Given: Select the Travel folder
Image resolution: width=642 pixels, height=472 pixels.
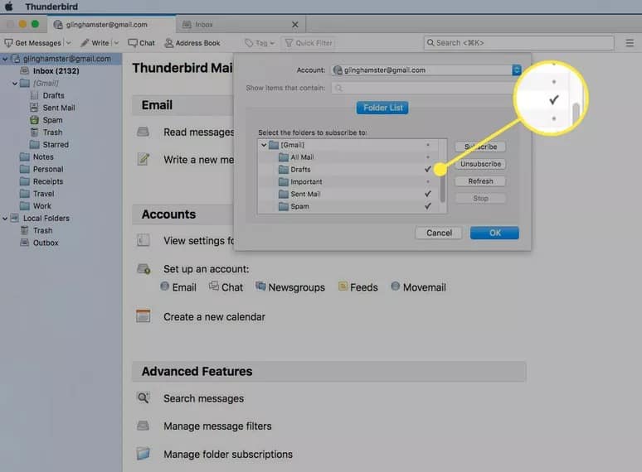Looking at the screenshot, I should [x=43, y=194].
